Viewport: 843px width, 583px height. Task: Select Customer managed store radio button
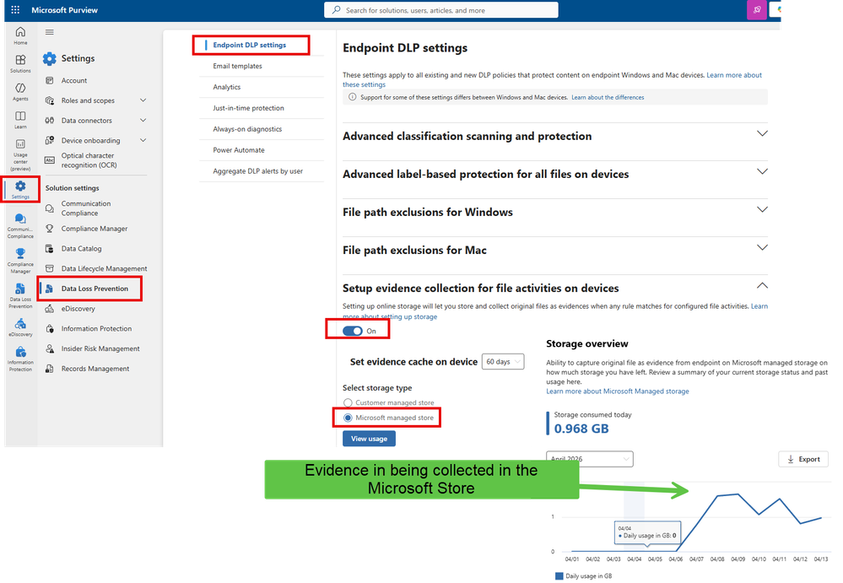[348, 402]
